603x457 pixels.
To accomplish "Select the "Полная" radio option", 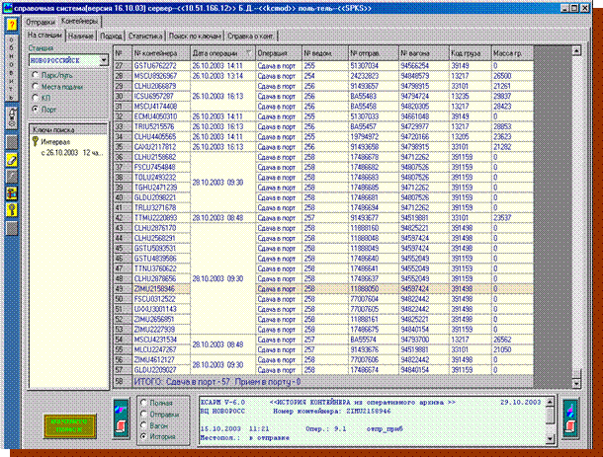I will pos(143,403).
